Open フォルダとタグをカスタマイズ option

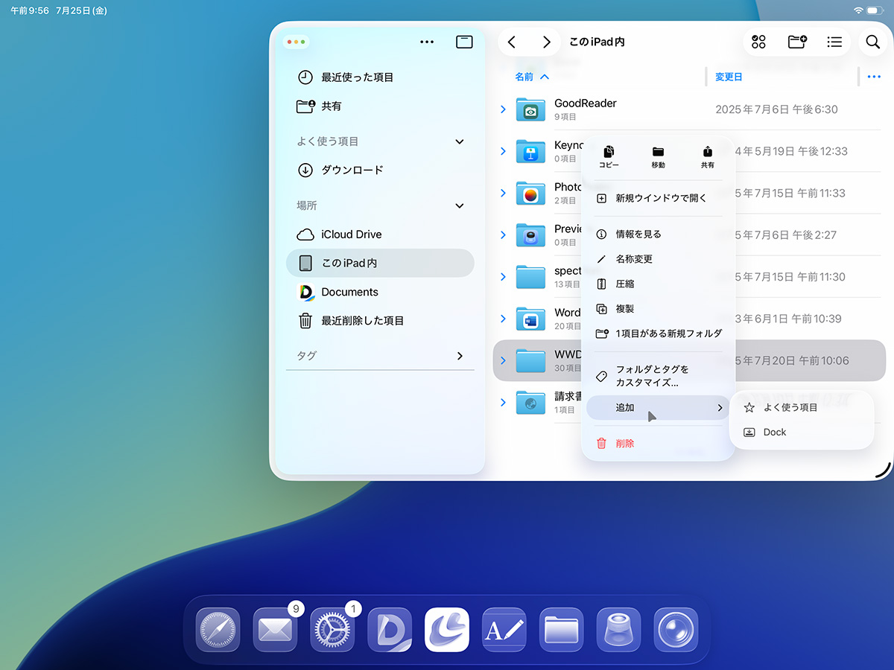click(659, 376)
